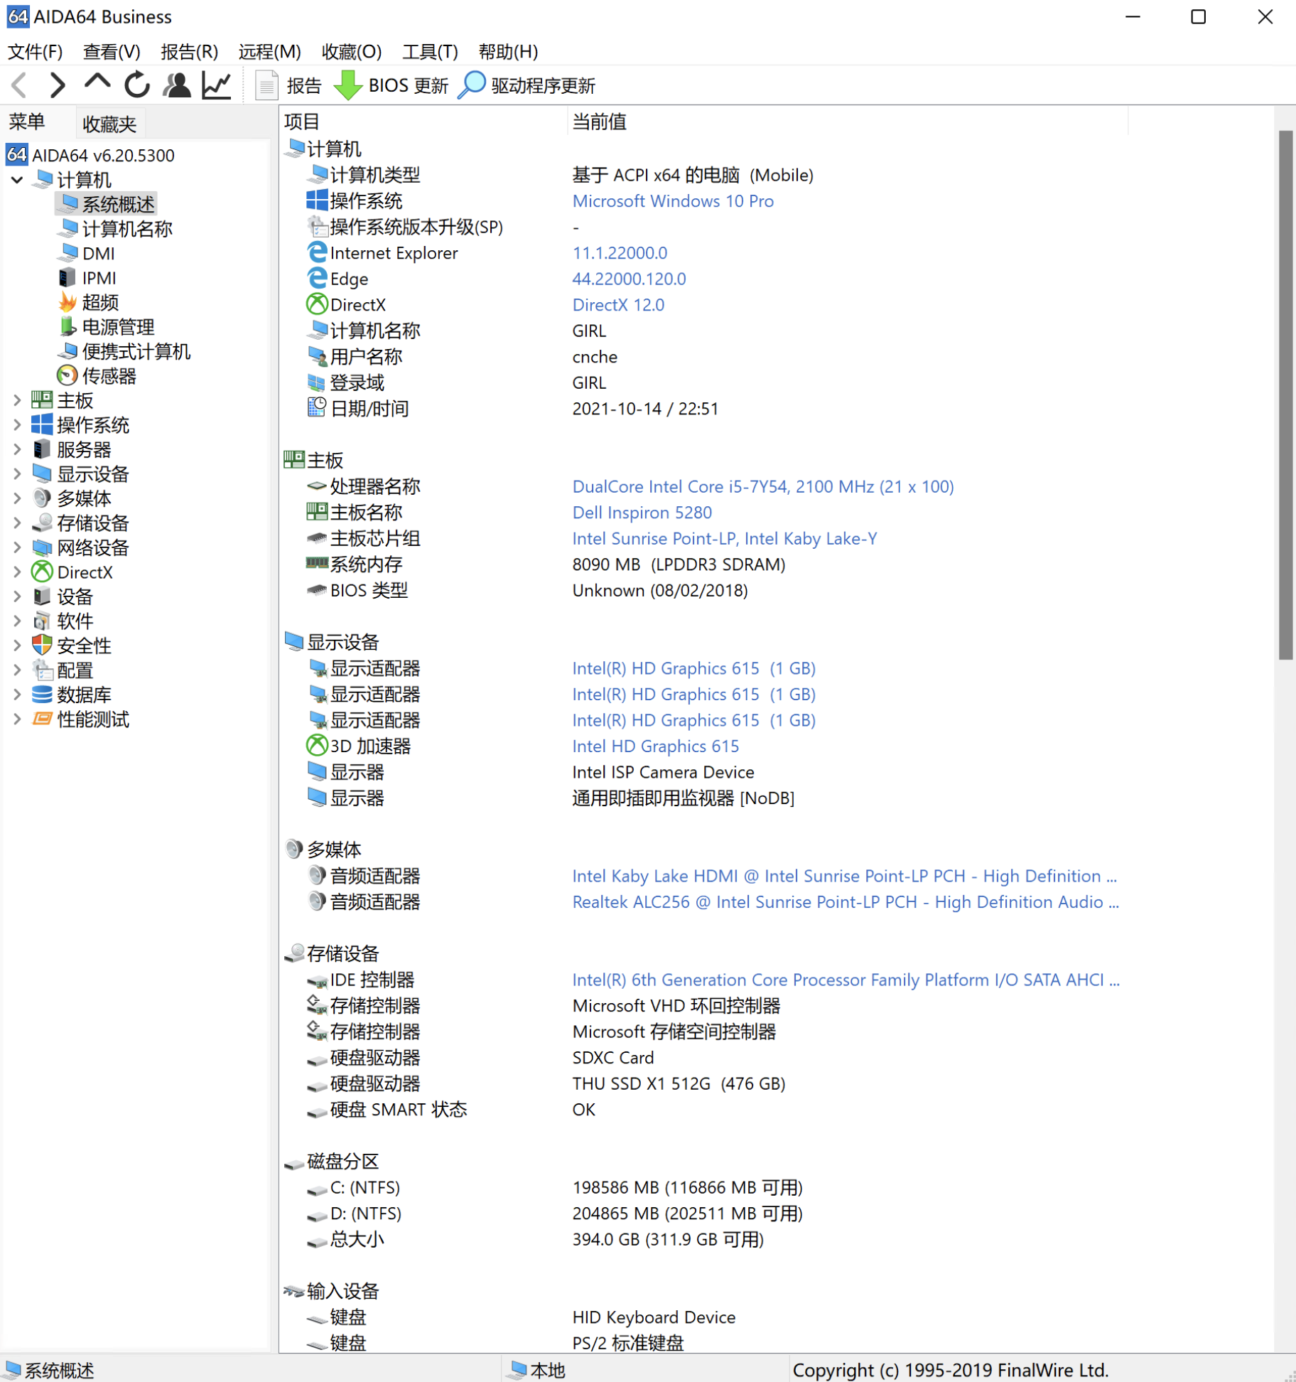The width and height of the screenshot is (1296, 1382).
Task: Expand the 显示设备 tree node
Action: click(x=18, y=474)
